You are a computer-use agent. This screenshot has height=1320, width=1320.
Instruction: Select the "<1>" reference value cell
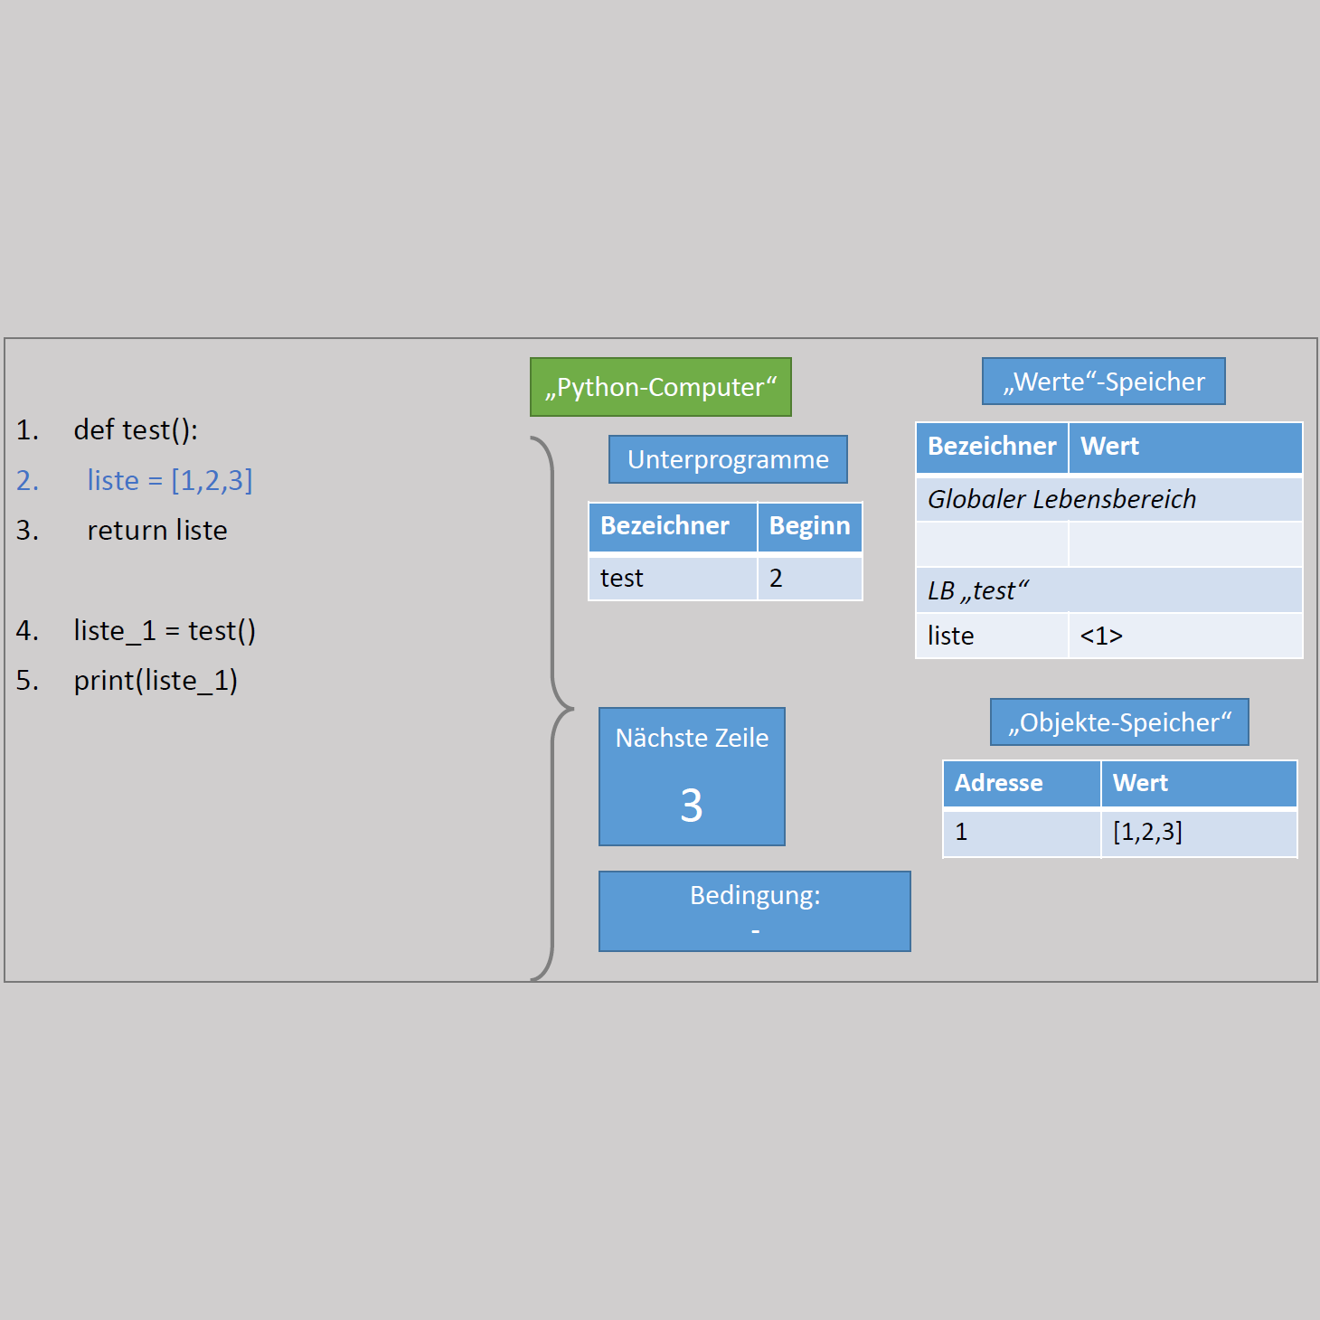pos(1184,636)
